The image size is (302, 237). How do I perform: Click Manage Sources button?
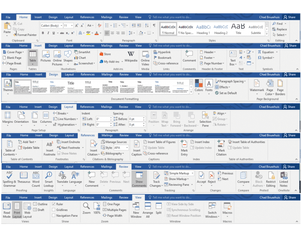pyautogui.click(x=114, y=142)
